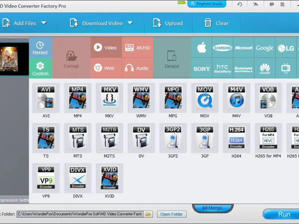The image size is (299, 224).
Task: Select the AVI format icon
Action: point(46,98)
